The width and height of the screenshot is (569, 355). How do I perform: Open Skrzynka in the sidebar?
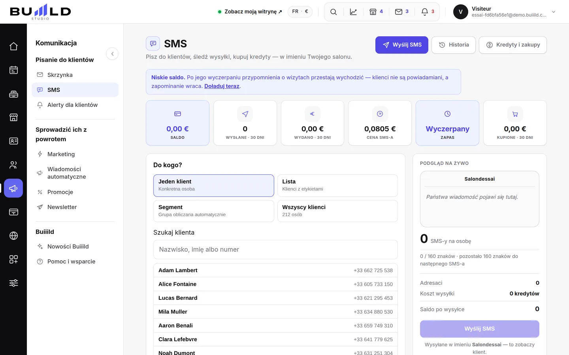click(75, 75)
